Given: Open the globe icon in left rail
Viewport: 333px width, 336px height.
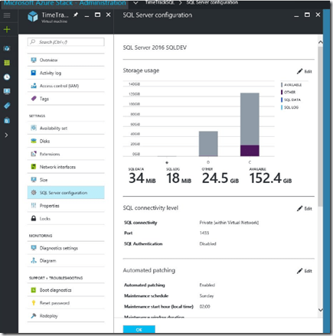Looking at the screenshot, I should point(7,48).
